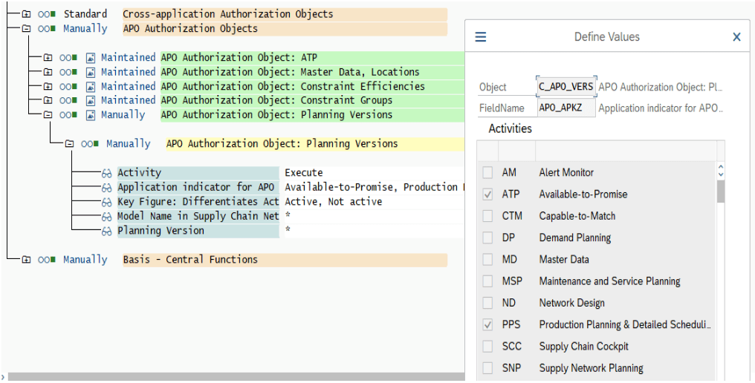The width and height of the screenshot is (755, 383).
Task: Collapse green Planning Versions object node
Action: (48, 115)
